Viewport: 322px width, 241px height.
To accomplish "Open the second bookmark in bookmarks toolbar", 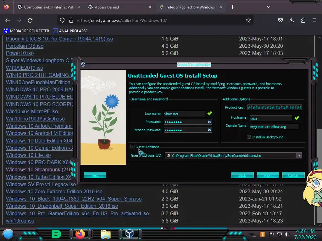I will 70,31.
